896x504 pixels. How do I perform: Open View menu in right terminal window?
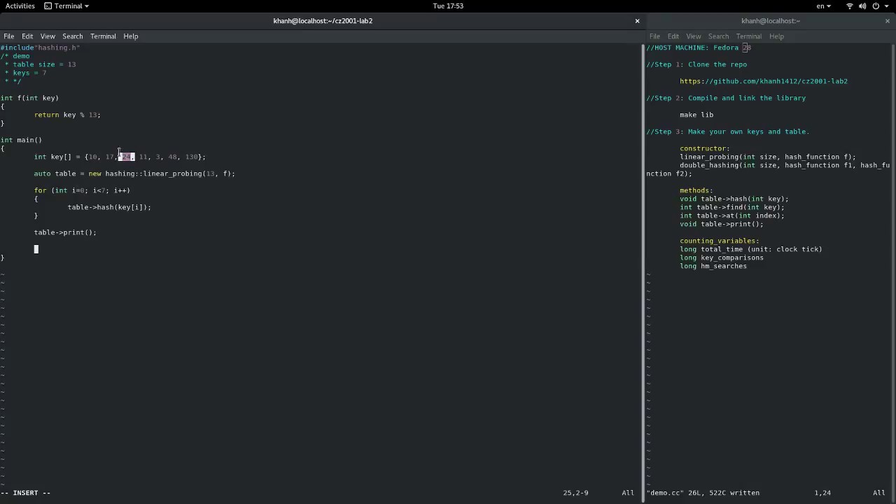[694, 36]
